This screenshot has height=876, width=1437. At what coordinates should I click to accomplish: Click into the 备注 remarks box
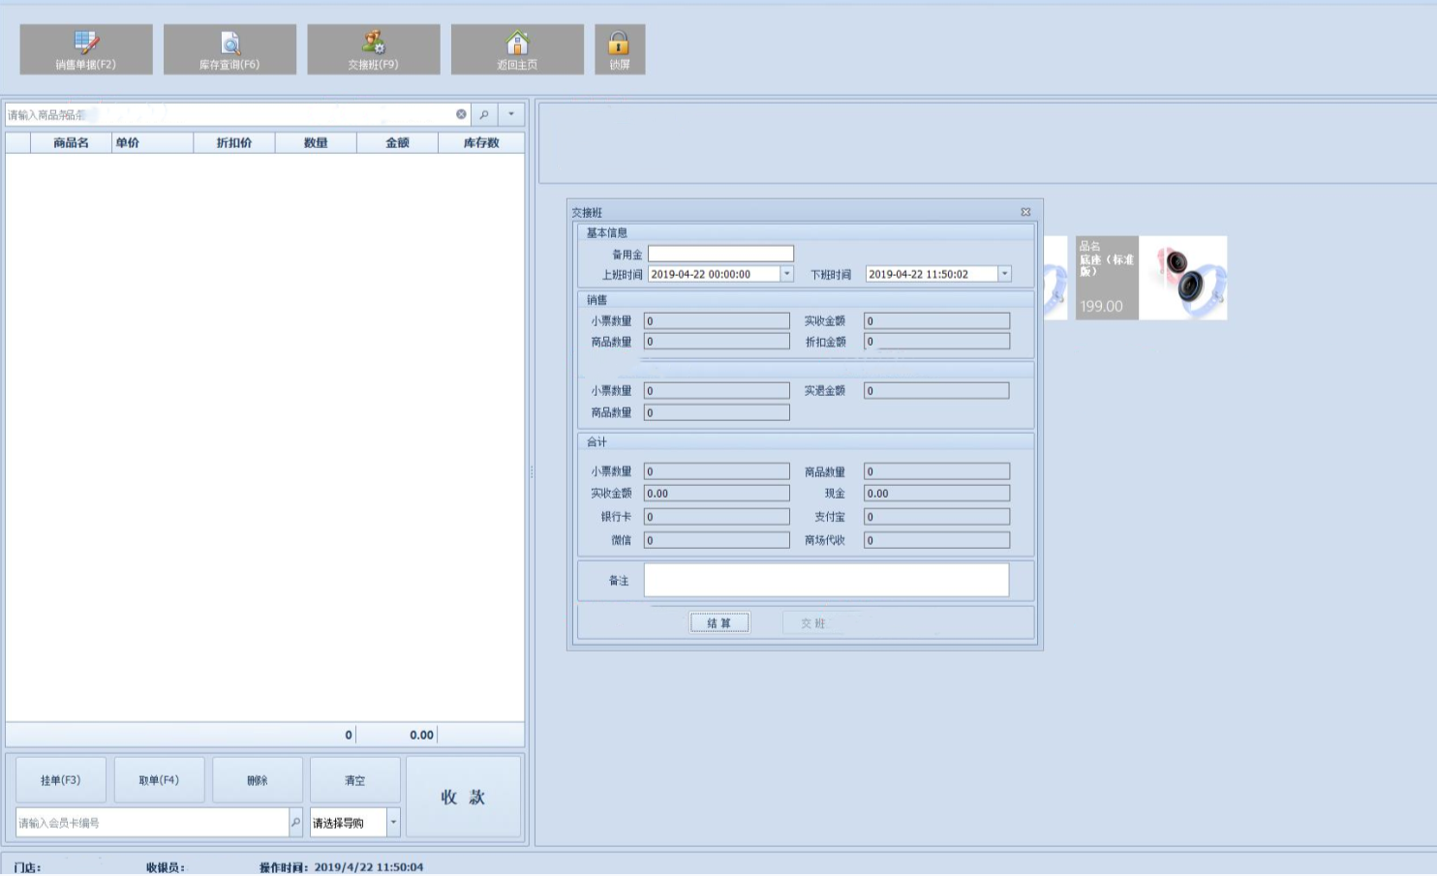click(826, 580)
